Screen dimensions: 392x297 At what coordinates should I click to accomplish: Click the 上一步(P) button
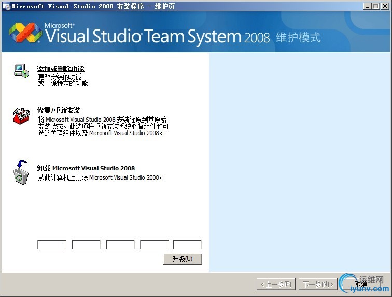[276, 284]
